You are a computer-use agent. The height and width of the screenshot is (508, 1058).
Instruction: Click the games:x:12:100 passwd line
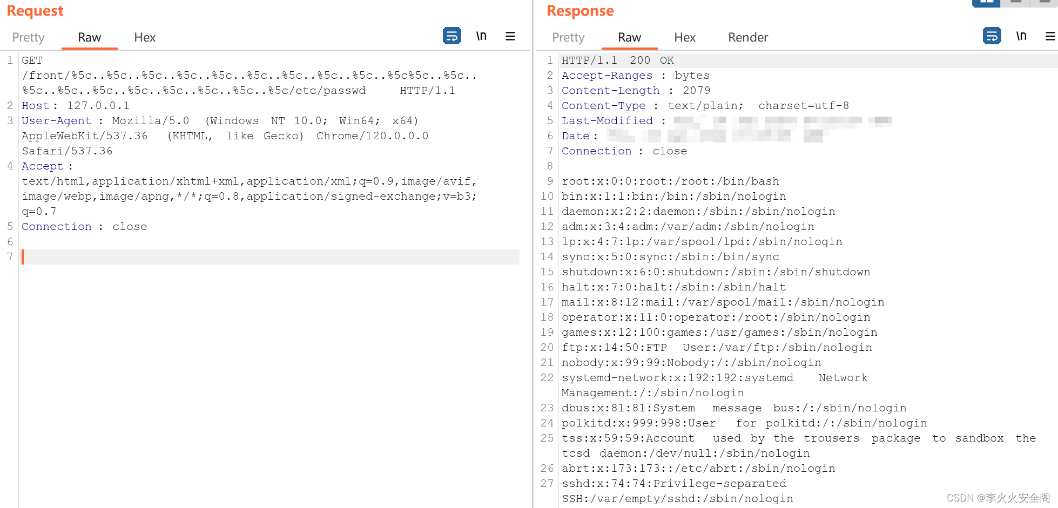point(719,333)
